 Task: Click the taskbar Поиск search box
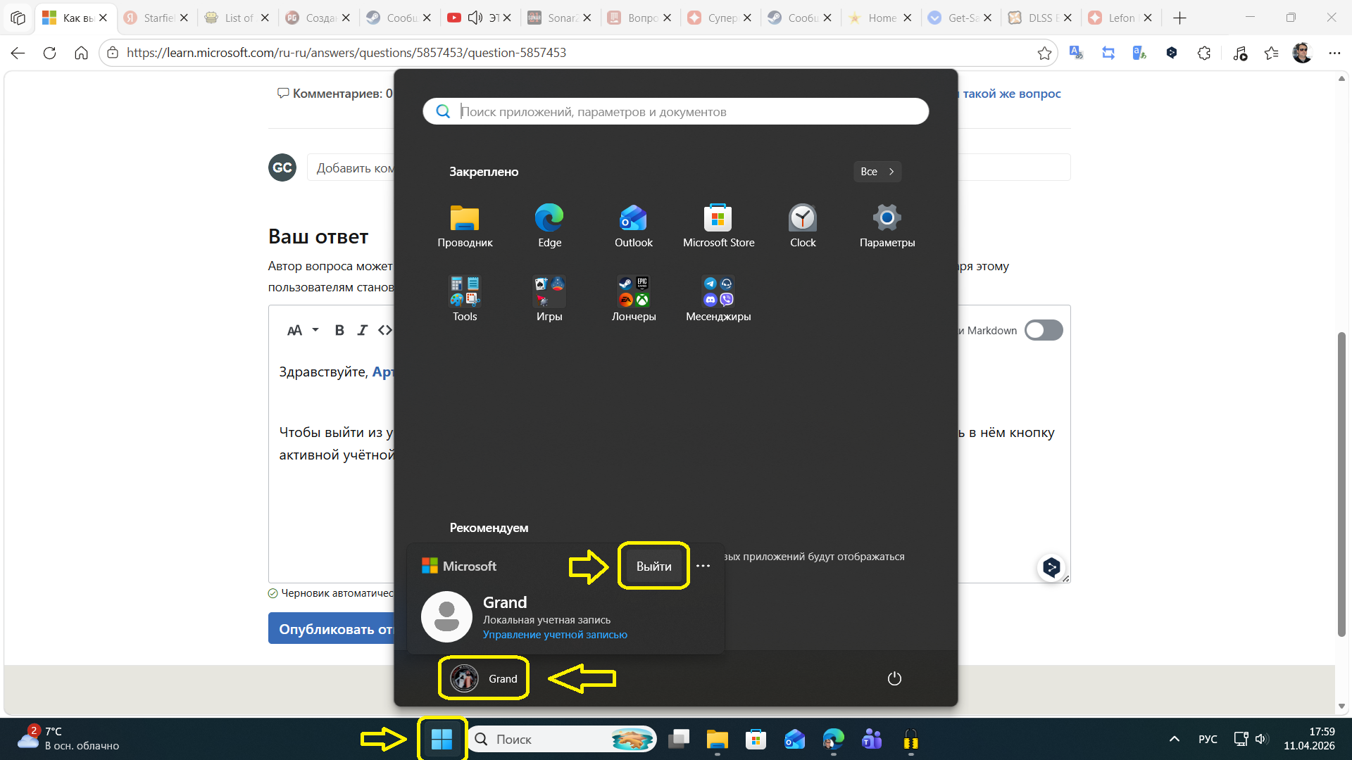coord(562,739)
